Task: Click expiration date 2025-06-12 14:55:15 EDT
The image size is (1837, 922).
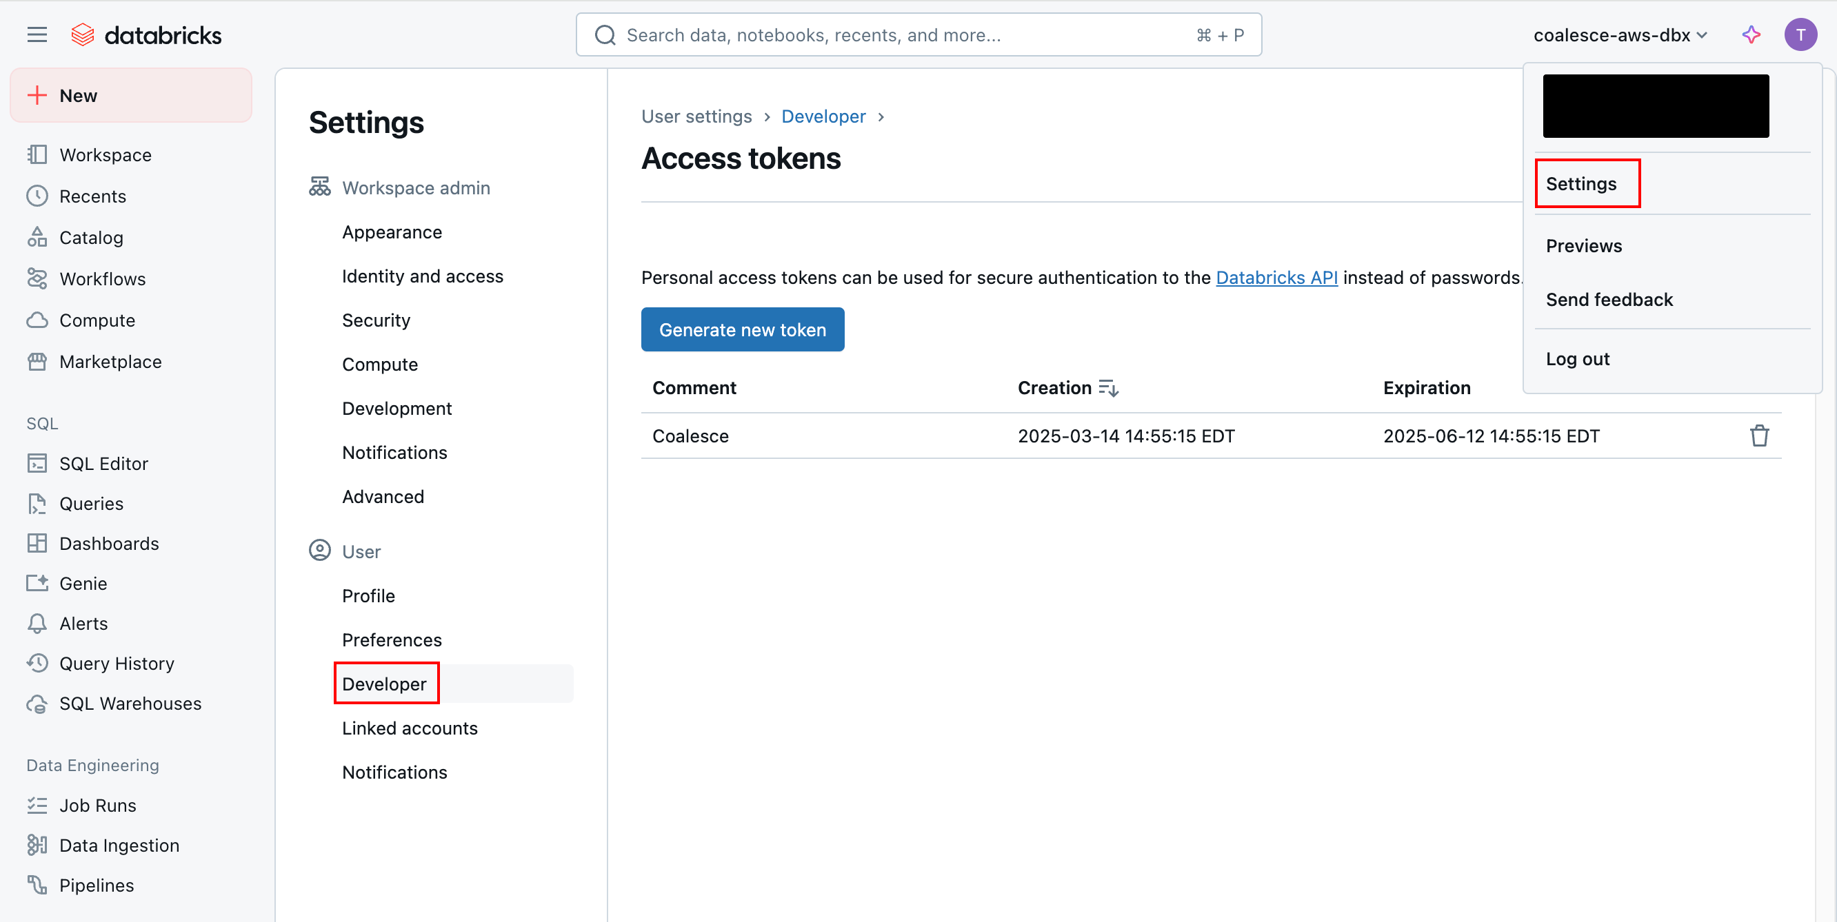Action: pyautogui.click(x=1491, y=436)
